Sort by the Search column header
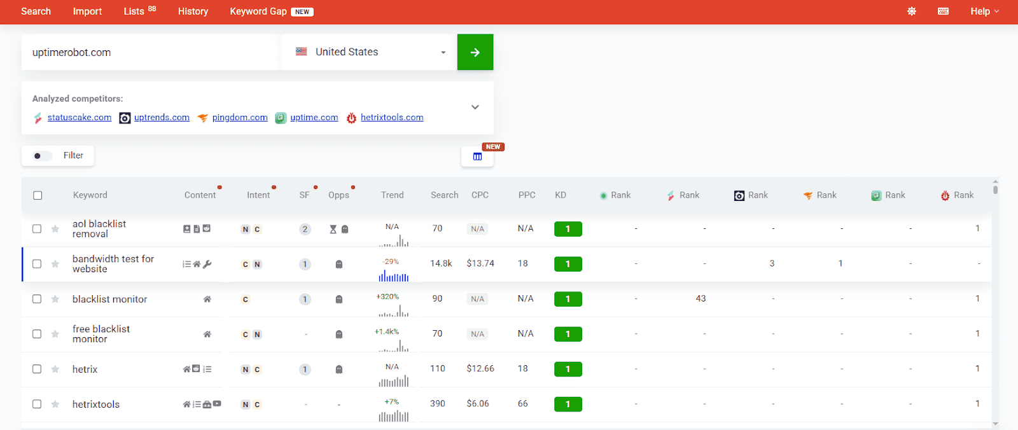 [x=444, y=195]
